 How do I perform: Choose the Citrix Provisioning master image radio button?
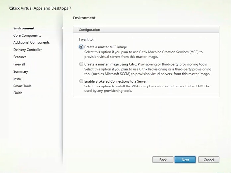[x=81, y=64]
